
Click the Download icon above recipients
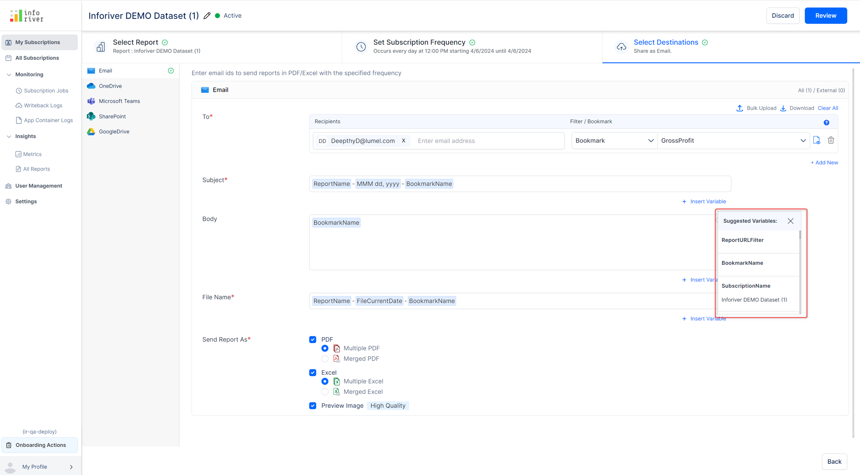[783, 108]
